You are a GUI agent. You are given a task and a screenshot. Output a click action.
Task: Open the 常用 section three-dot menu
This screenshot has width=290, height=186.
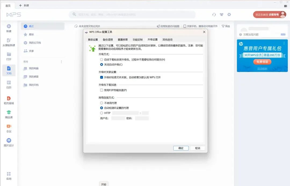click(x=61, y=62)
